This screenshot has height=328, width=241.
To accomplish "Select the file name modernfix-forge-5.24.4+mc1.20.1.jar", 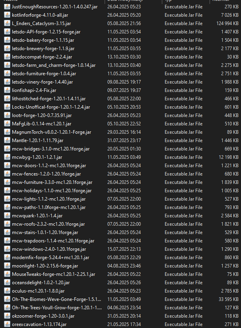I will point(51,258).
